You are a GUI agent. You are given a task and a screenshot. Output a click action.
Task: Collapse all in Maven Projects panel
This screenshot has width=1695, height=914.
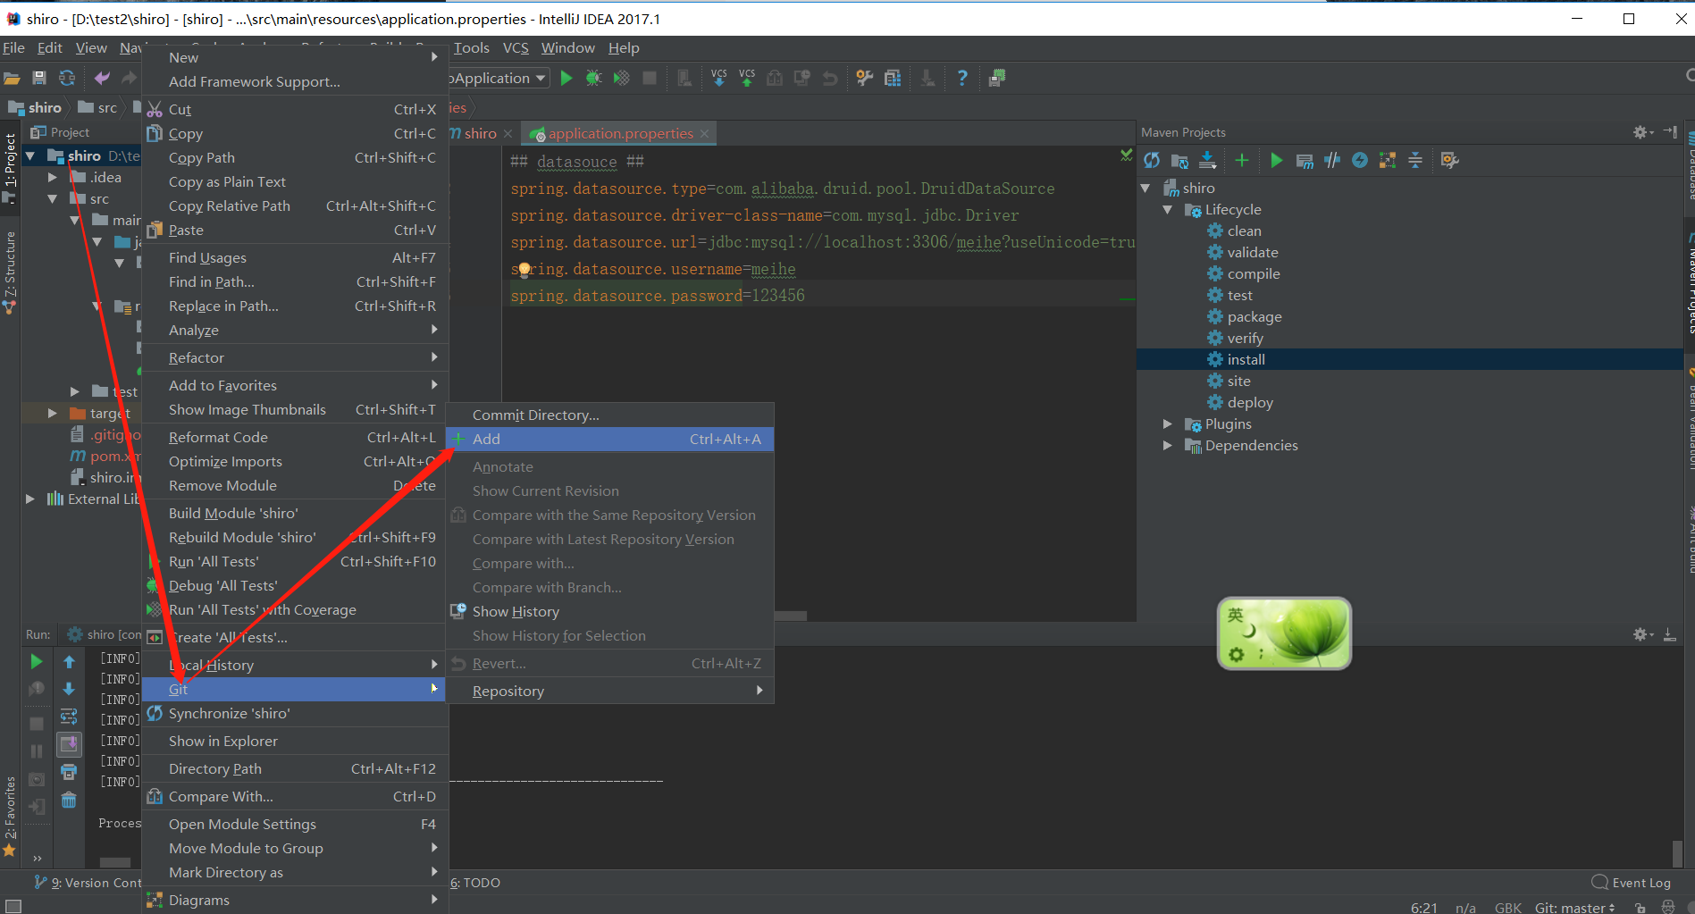[1414, 160]
